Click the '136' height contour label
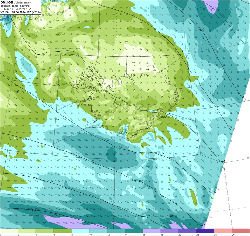The height and width of the screenshot is (236, 250). point(200,29)
